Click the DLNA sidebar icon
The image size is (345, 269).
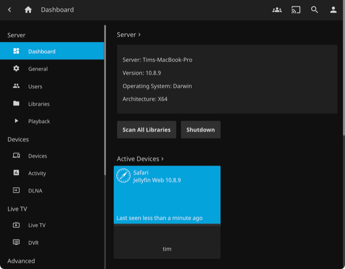[x=16, y=190]
